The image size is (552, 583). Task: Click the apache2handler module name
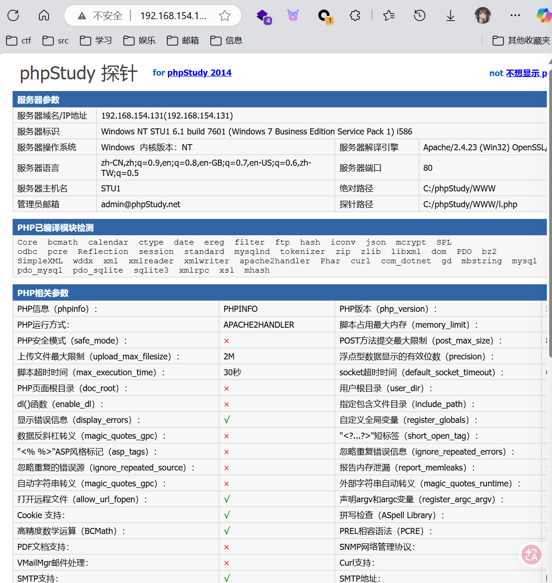tap(275, 261)
